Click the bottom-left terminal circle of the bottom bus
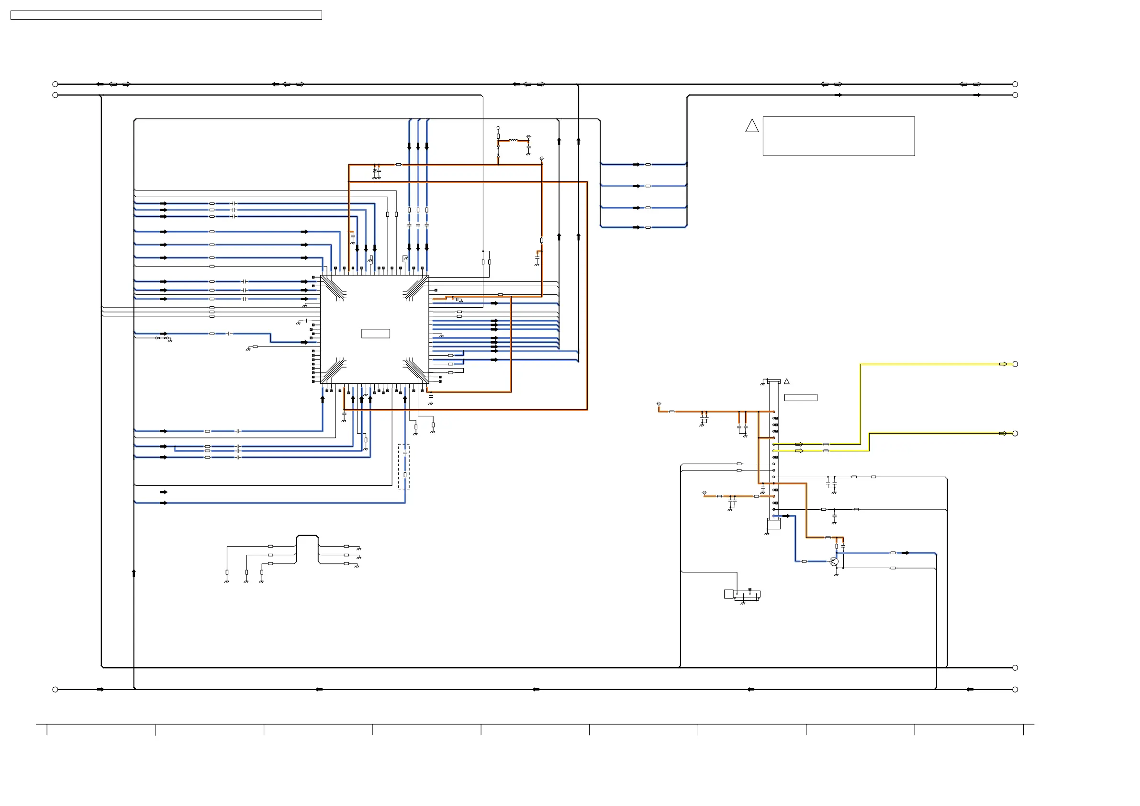Image resolution: width=1140 pixels, height=806 pixels. click(x=55, y=689)
